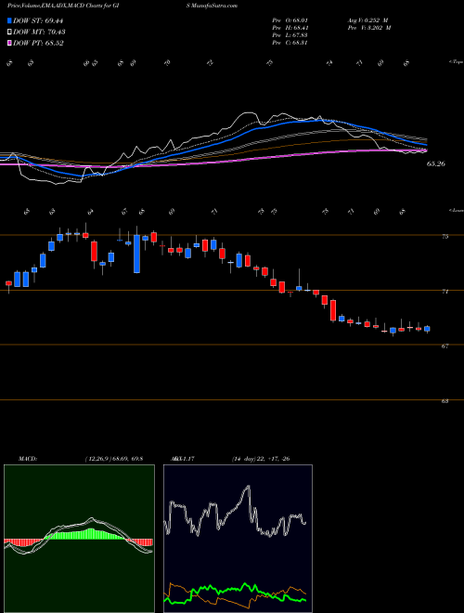Click the 75 price axis label

click(x=445, y=237)
